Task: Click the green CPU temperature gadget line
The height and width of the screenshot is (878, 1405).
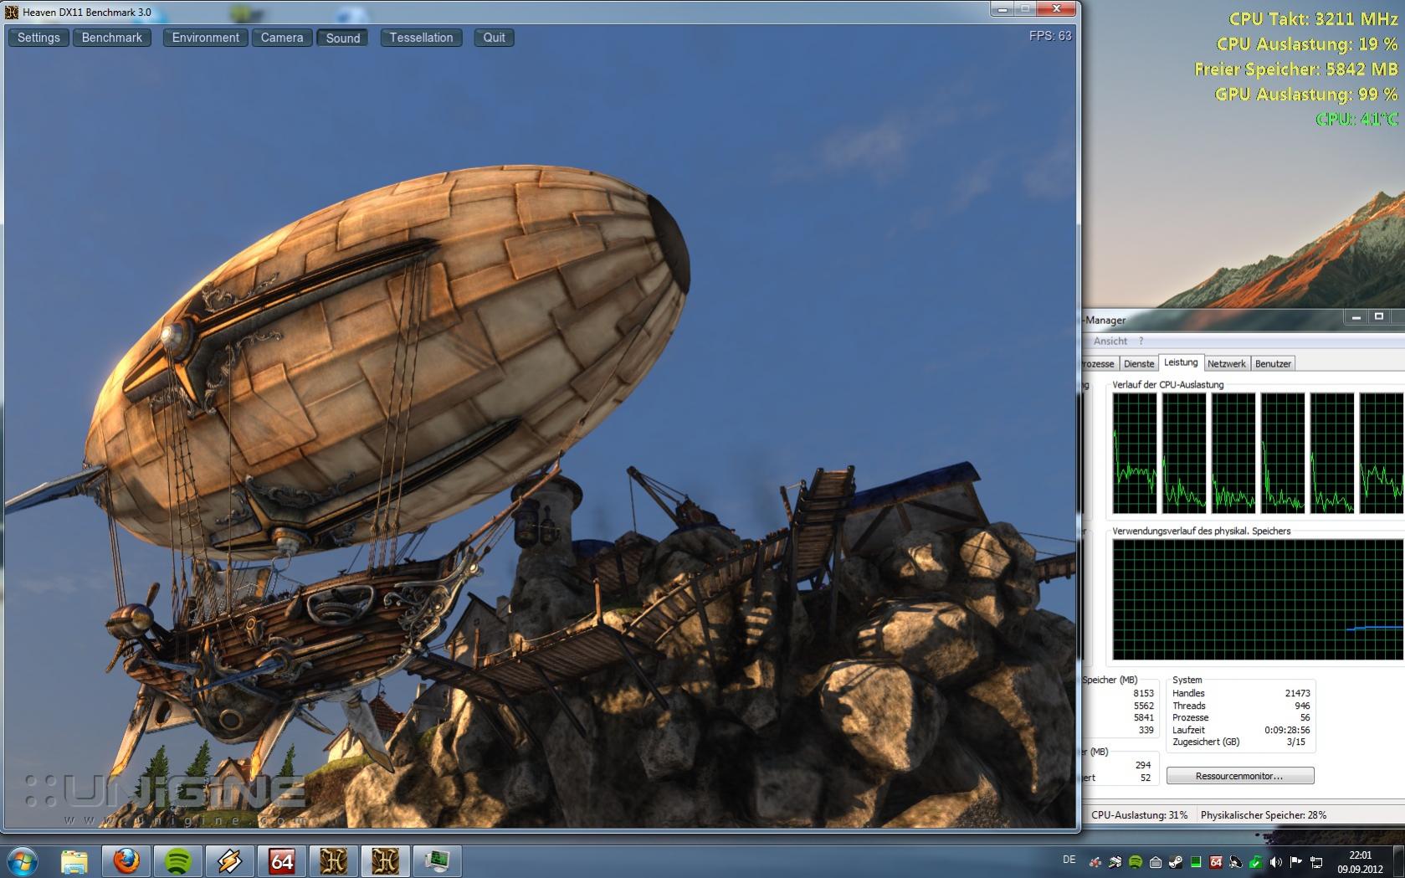Action: pos(1356,119)
